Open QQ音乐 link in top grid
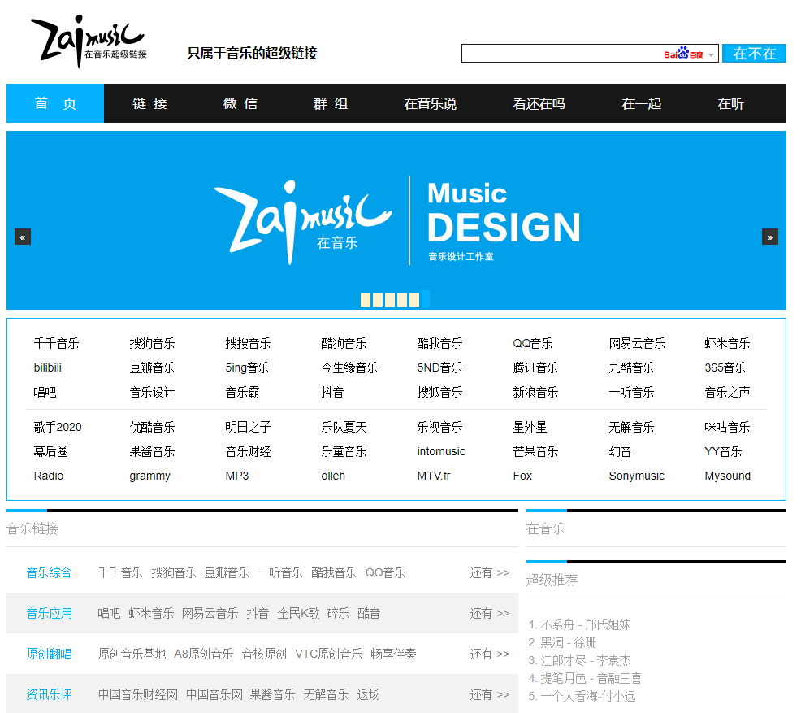Screen dimensions: 801x713 tap(533, 343)
